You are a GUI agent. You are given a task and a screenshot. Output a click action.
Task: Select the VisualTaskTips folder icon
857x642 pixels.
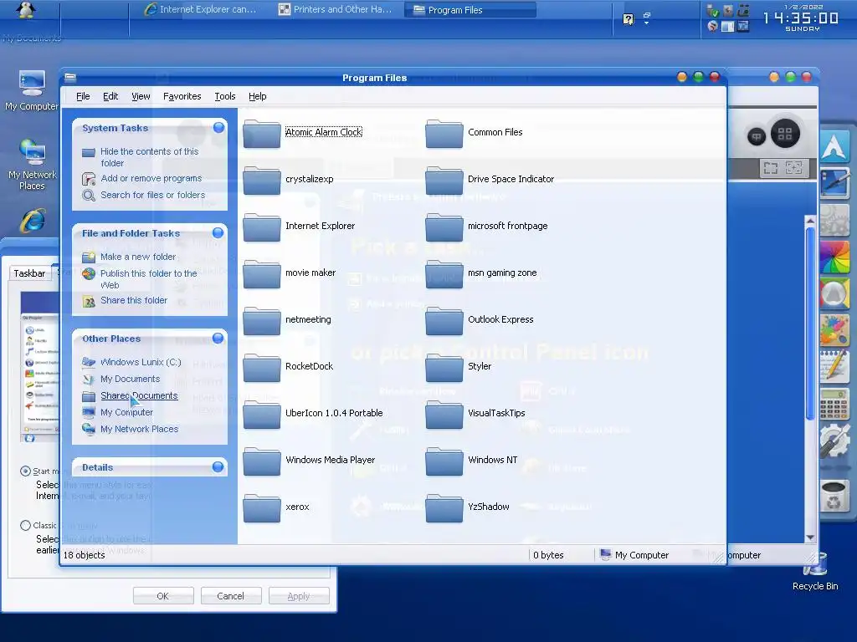[x=444, y=415]
